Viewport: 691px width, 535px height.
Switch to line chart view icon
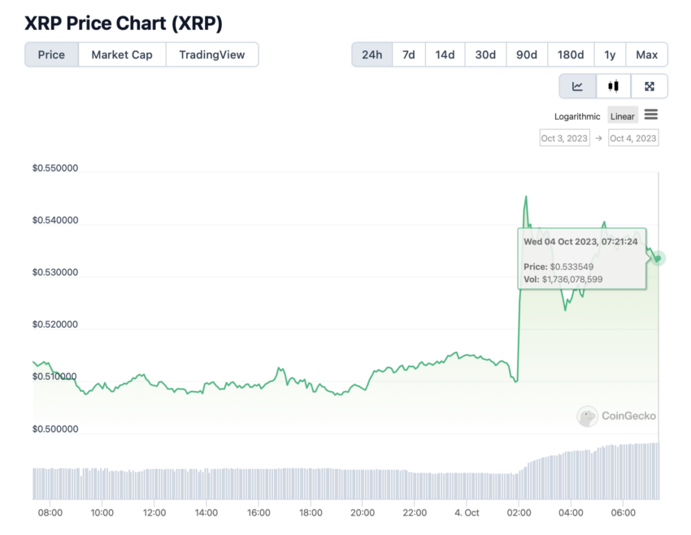click(577, 86)
